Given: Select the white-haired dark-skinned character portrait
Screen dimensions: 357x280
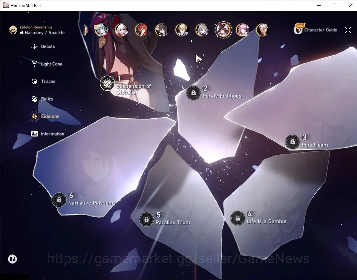Looking at the screenshot, I should click(x=262, y=30).
